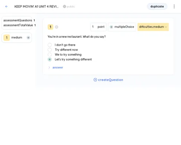Screen dimensions: 181x145
Task: Click the assessmentTotalValue text
Action: pos(20,25)
